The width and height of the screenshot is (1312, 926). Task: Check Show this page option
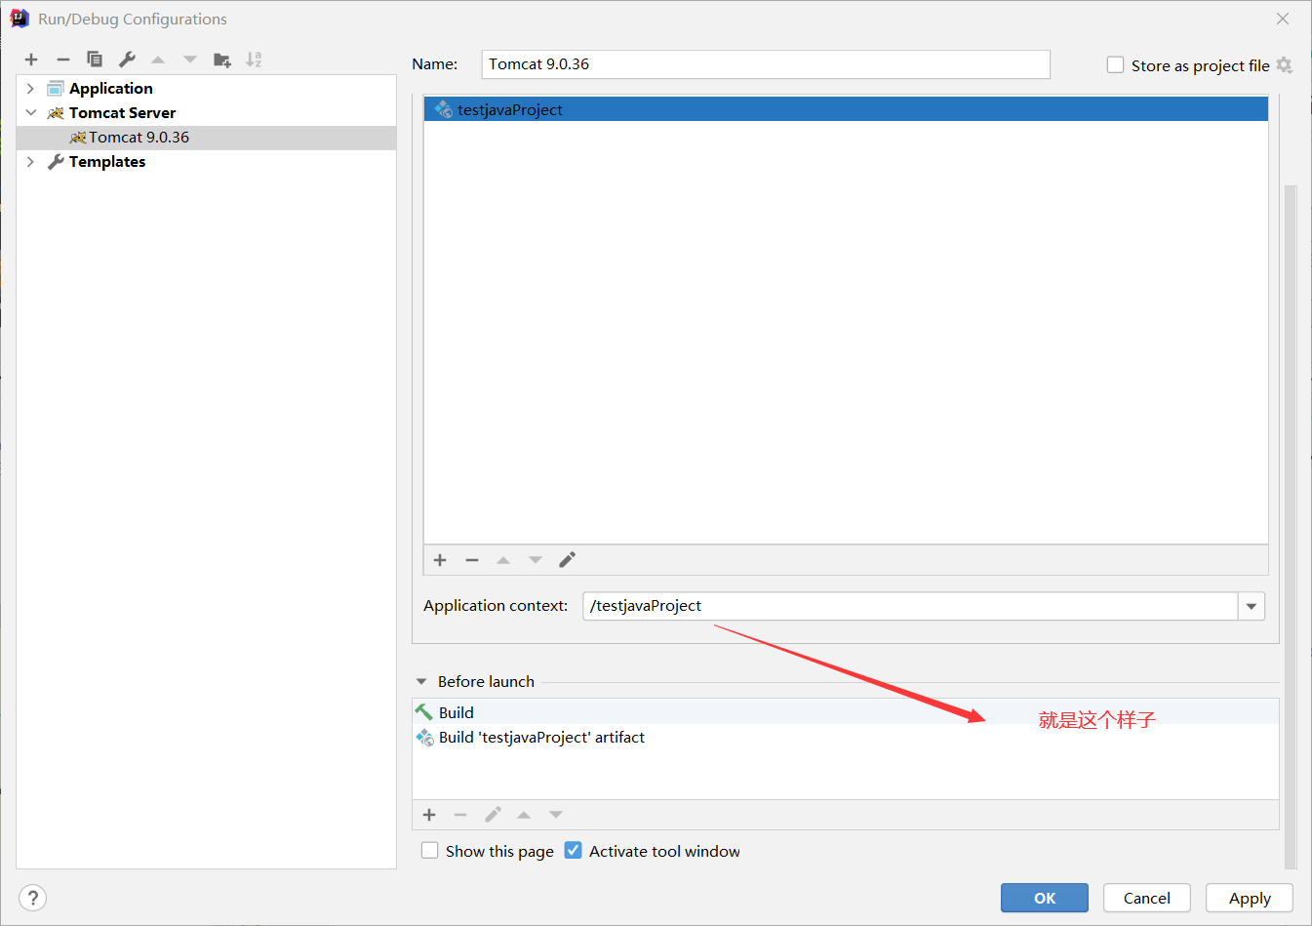click(x=429, y=851)
